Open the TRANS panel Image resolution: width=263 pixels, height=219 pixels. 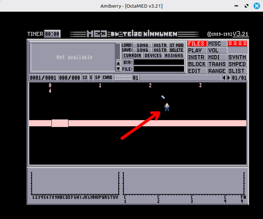tap(217, 64)
